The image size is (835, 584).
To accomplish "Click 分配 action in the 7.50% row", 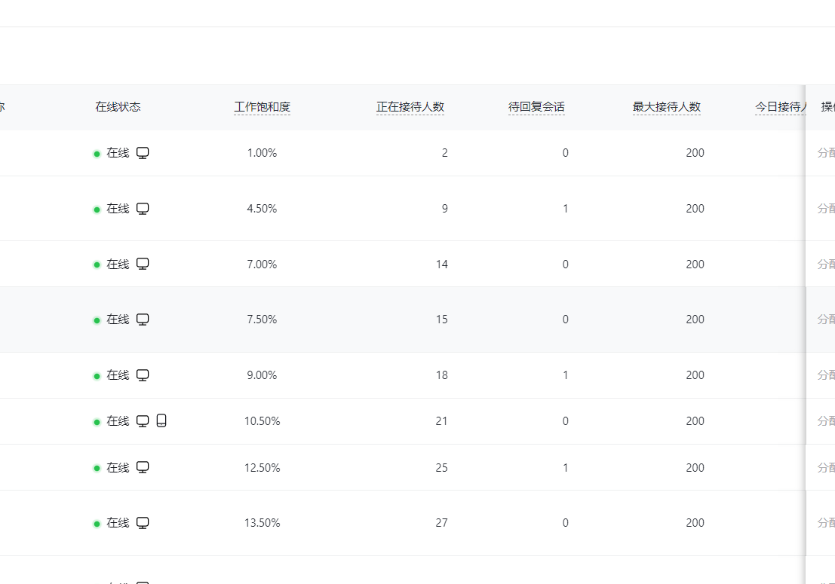I will [826, 319].
